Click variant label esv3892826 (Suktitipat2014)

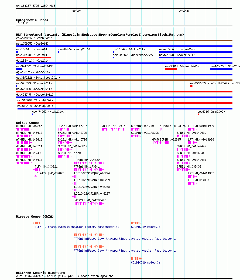[x=38, y=78]
